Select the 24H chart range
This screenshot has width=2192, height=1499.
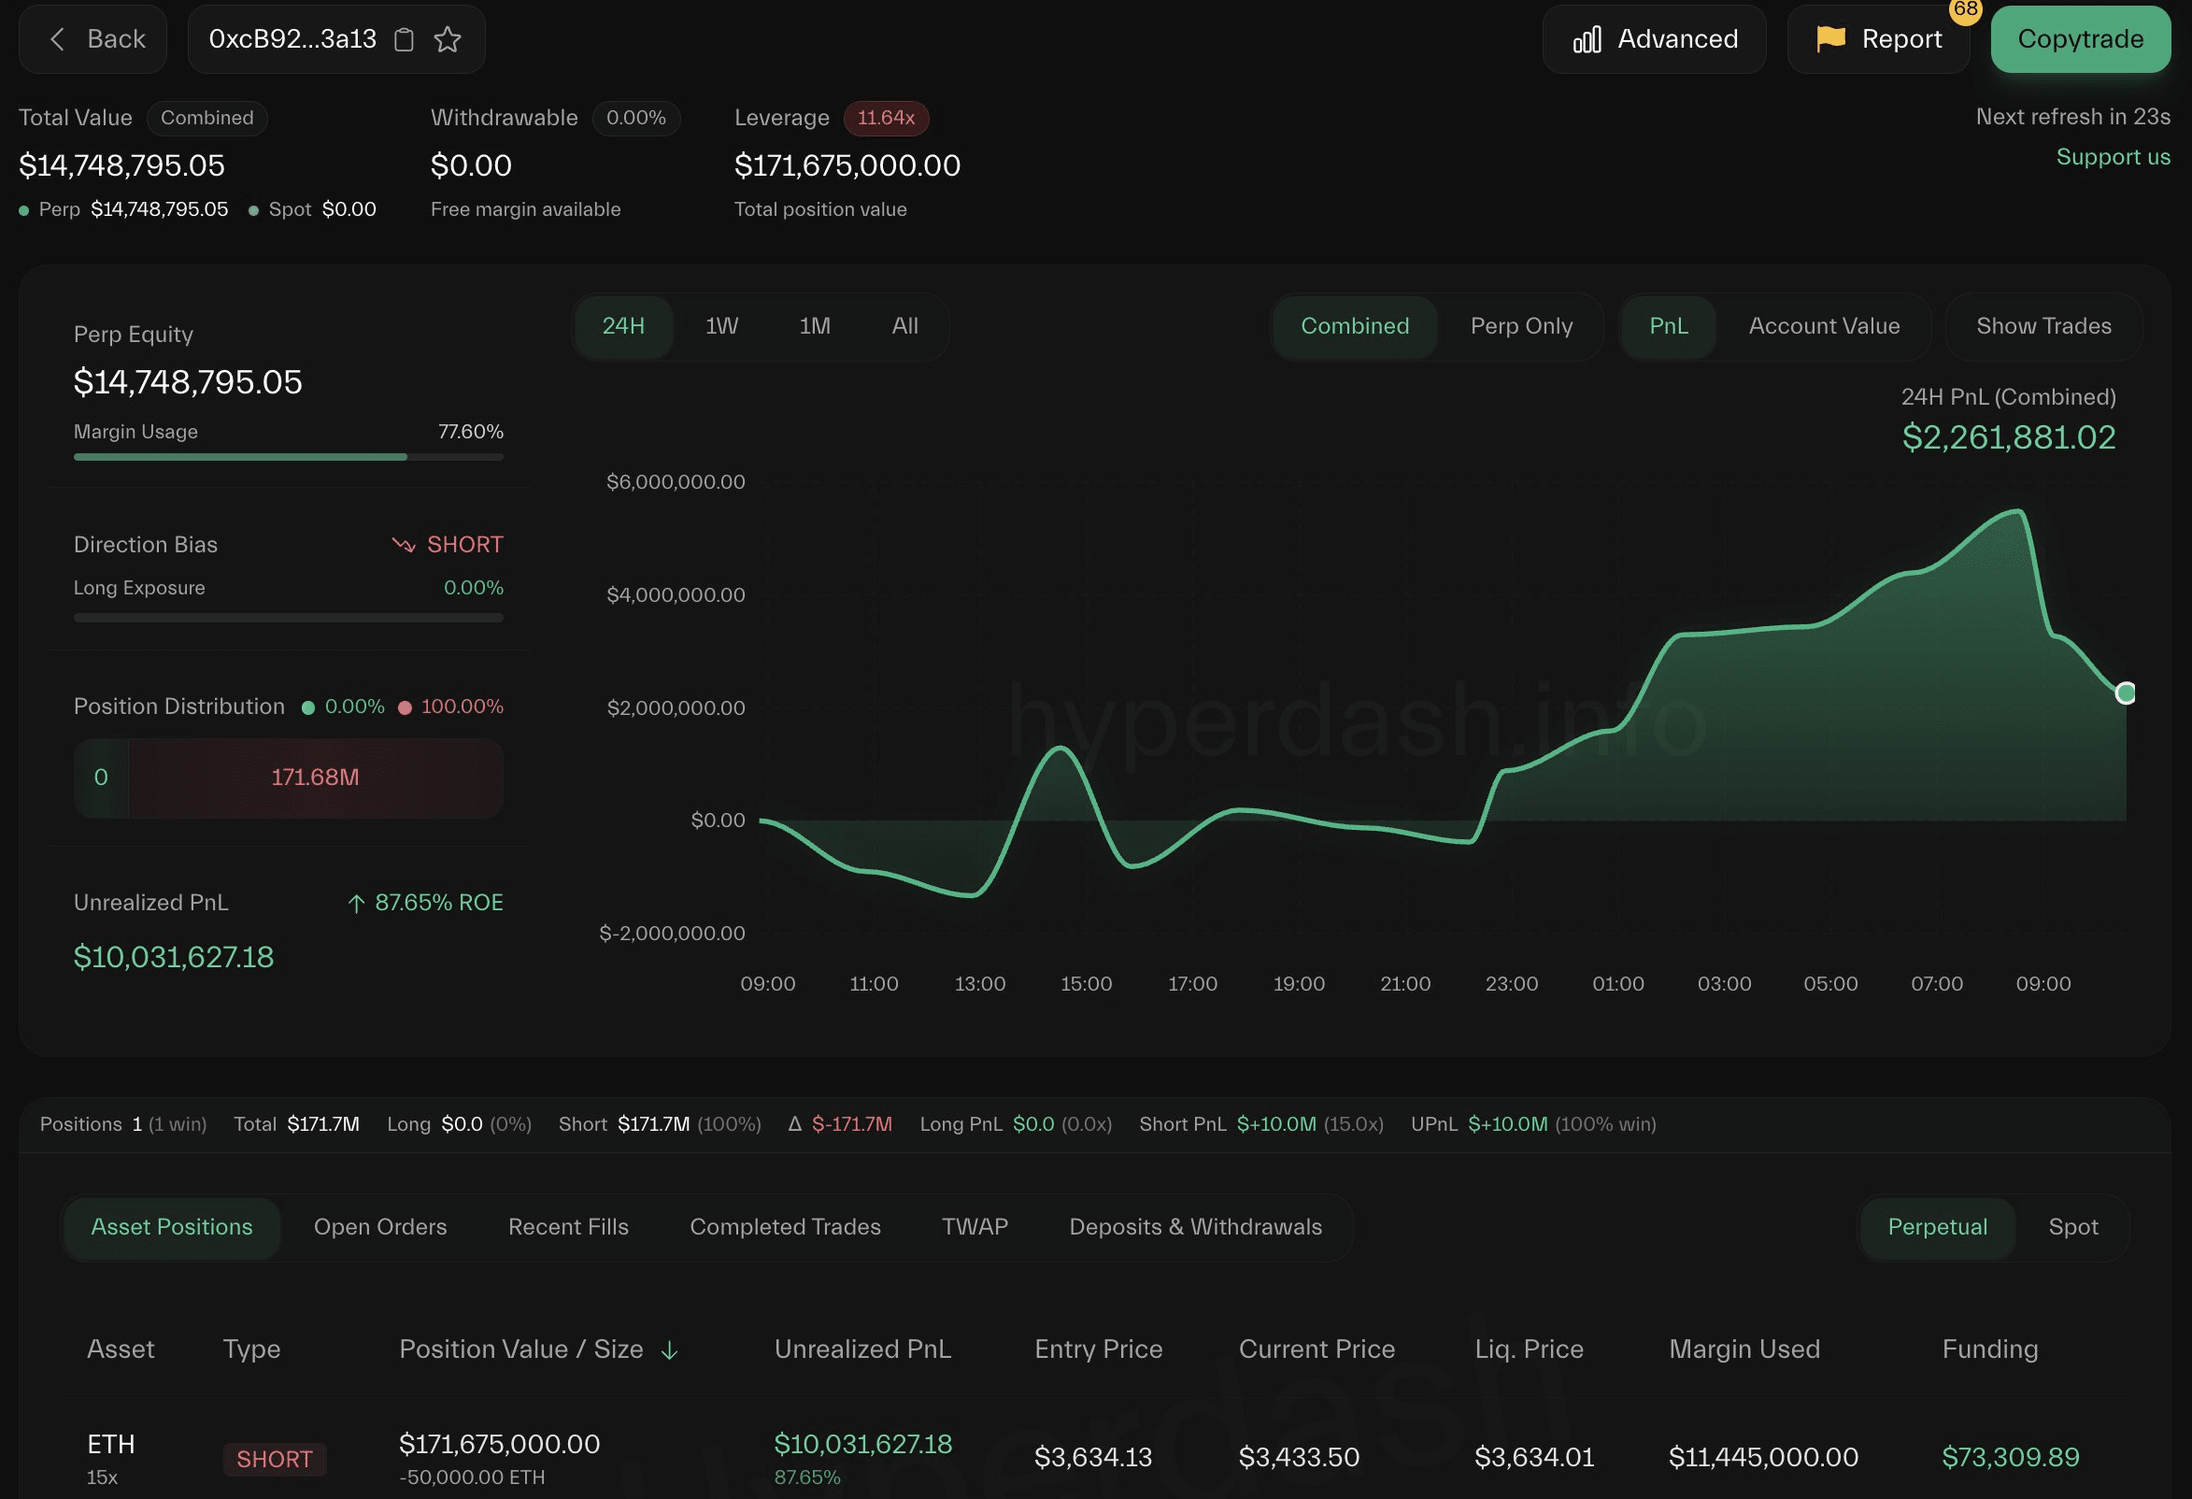coord(623,326)
